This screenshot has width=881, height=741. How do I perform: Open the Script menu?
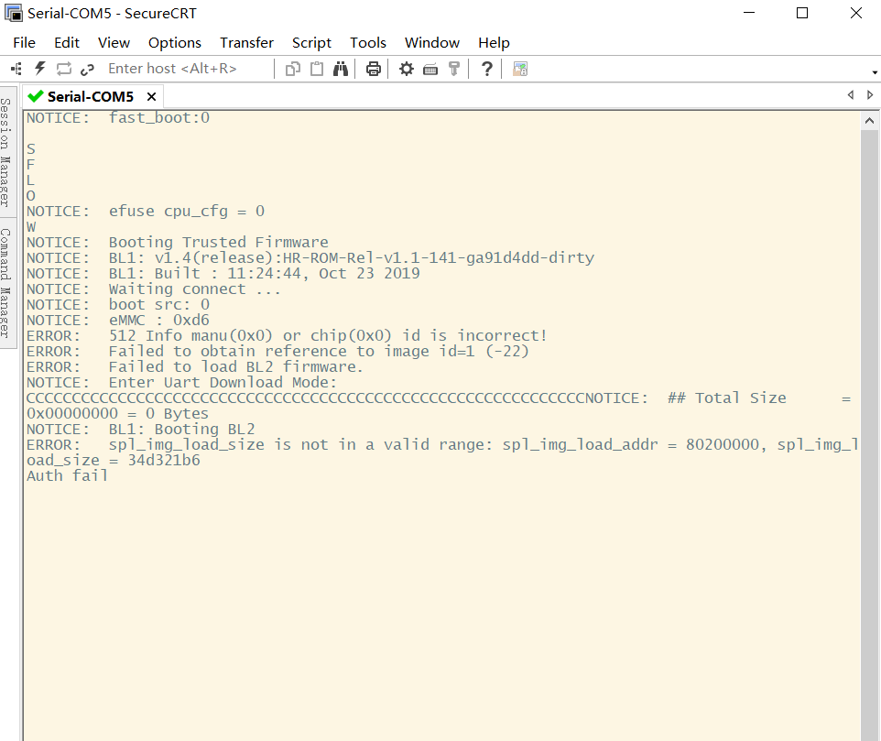(311, 43)
